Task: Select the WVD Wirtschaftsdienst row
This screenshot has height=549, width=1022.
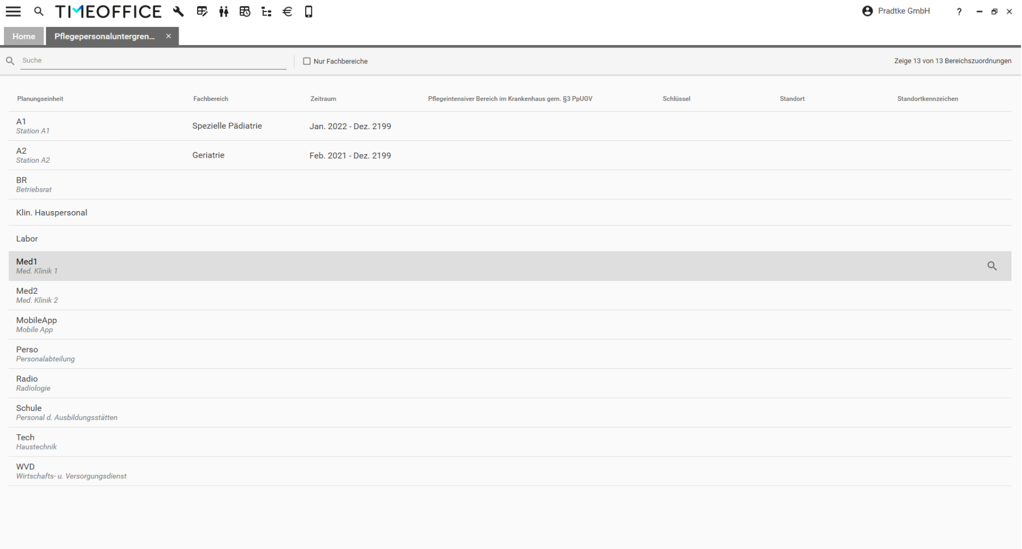Action: click(x=510, y=471)
